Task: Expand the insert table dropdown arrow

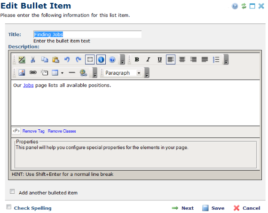Action: [62, 73]
